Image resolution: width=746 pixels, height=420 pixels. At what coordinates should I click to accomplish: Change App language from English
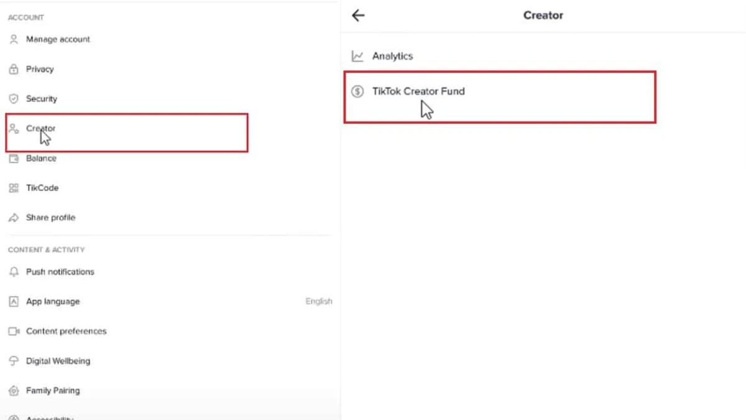pos(170,302)
